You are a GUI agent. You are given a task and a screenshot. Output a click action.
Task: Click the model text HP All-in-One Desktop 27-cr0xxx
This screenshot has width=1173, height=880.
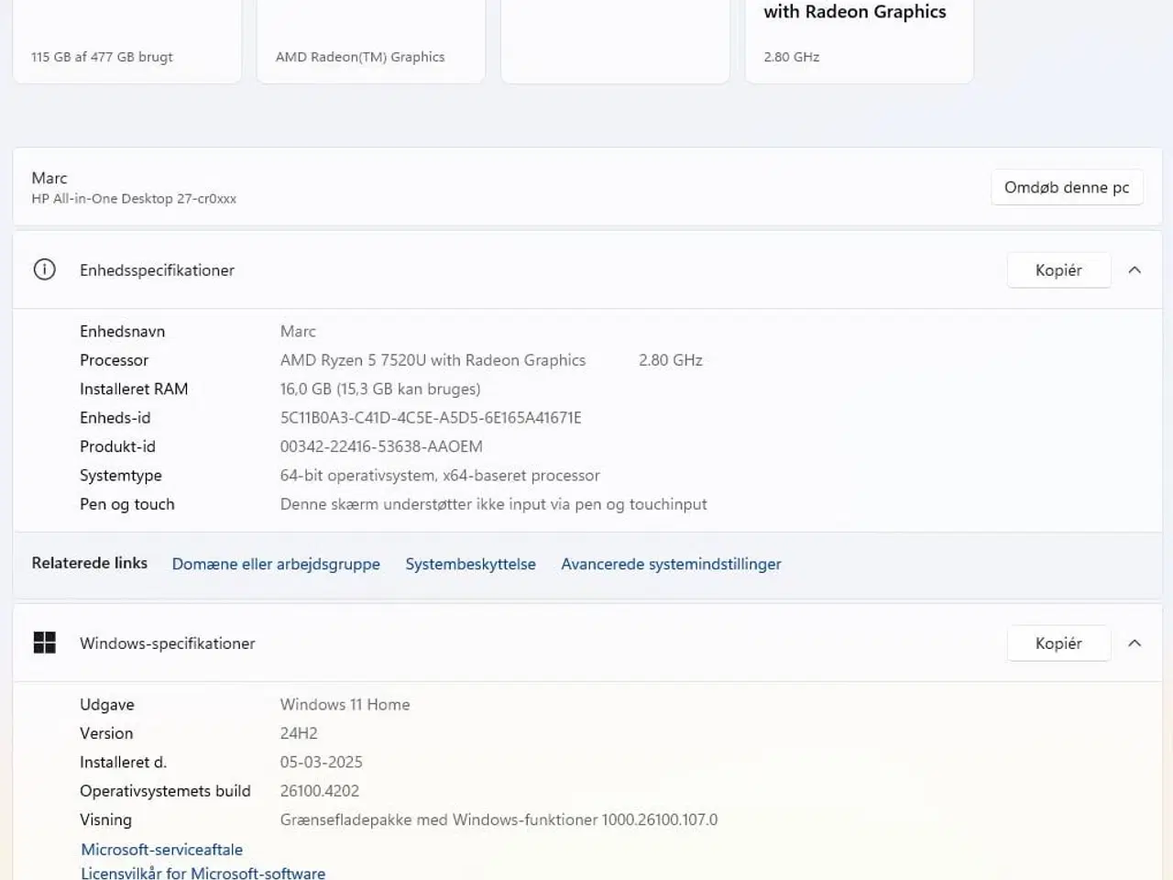coord(134,198)
